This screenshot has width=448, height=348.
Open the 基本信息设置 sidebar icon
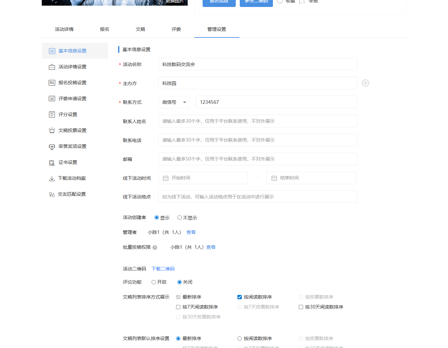(52, 51)
